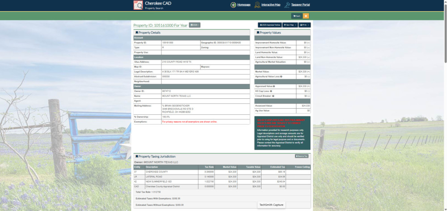
Task: Go to the Taxpayer Portal link
Action: 300,5
